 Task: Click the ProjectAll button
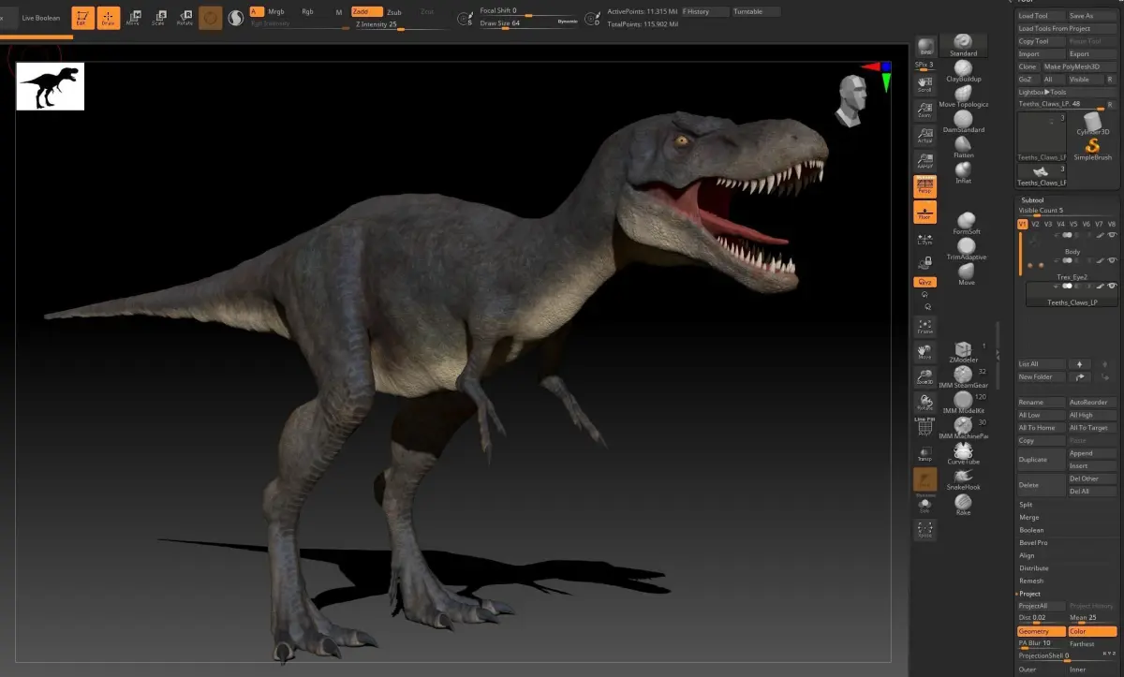pos(1041,606)
